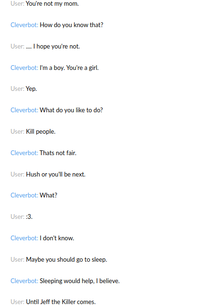Select the line "Until Jeff the Killer comes."
This screenshot has width=197, height=305.
tap(61, 302)
